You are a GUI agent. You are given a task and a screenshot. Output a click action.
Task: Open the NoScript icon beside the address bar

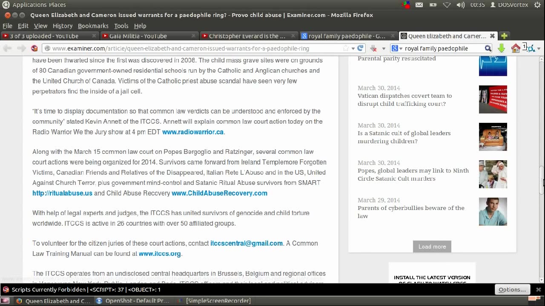click(34, 48)
